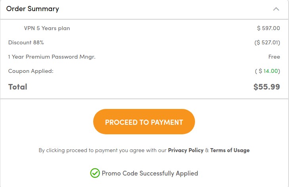Collapse the Order Summary chevron
Viewport: 289px width, 187px height.
(x=276, y=9)
